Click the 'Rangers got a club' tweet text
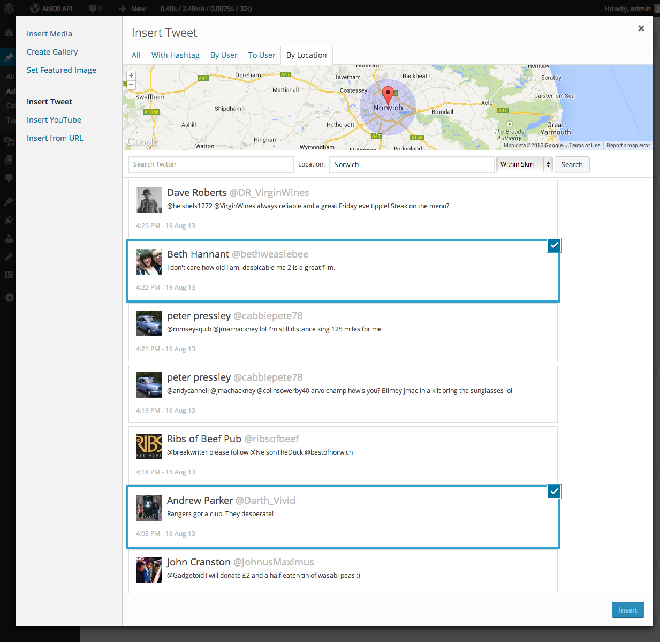Screen dimensions: 660x642 coord(220,514)
